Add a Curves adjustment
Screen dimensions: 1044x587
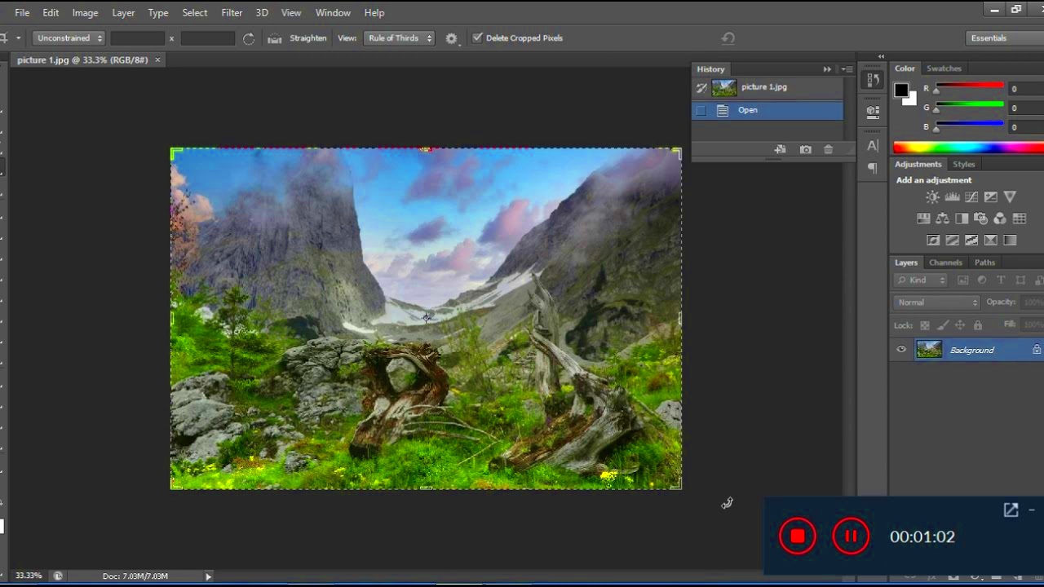pyautogui.click(x=971, y=196)
